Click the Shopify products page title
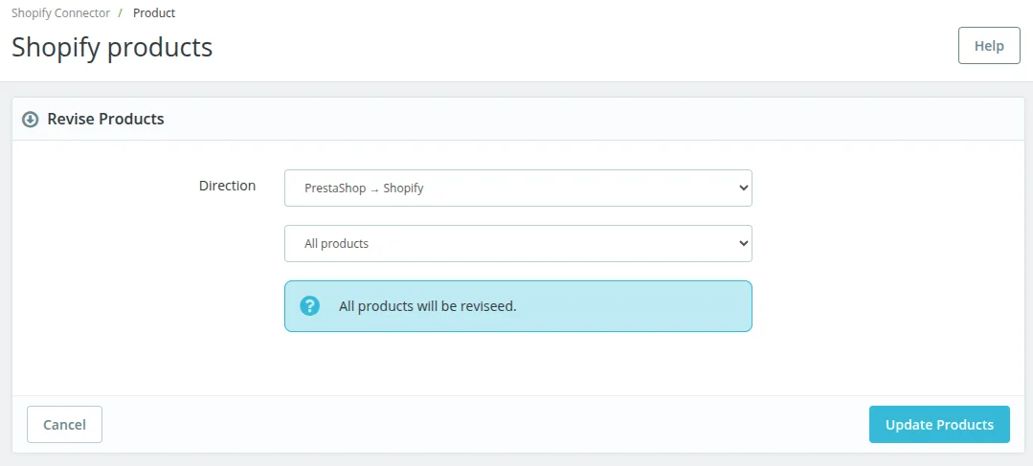The width and height of the screenshot is (1033, 466). tap(112, 47)
